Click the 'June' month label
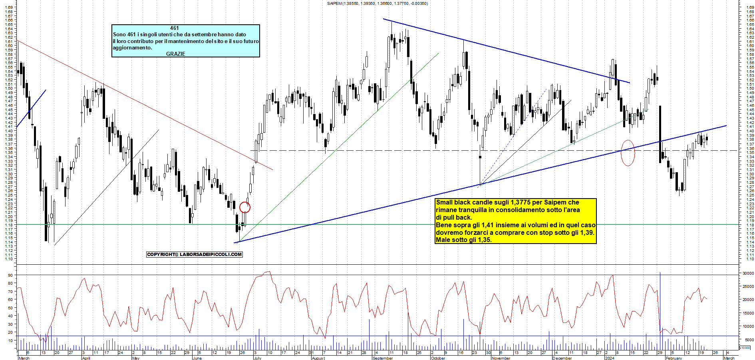755x360 pixels. pos(197,358)
